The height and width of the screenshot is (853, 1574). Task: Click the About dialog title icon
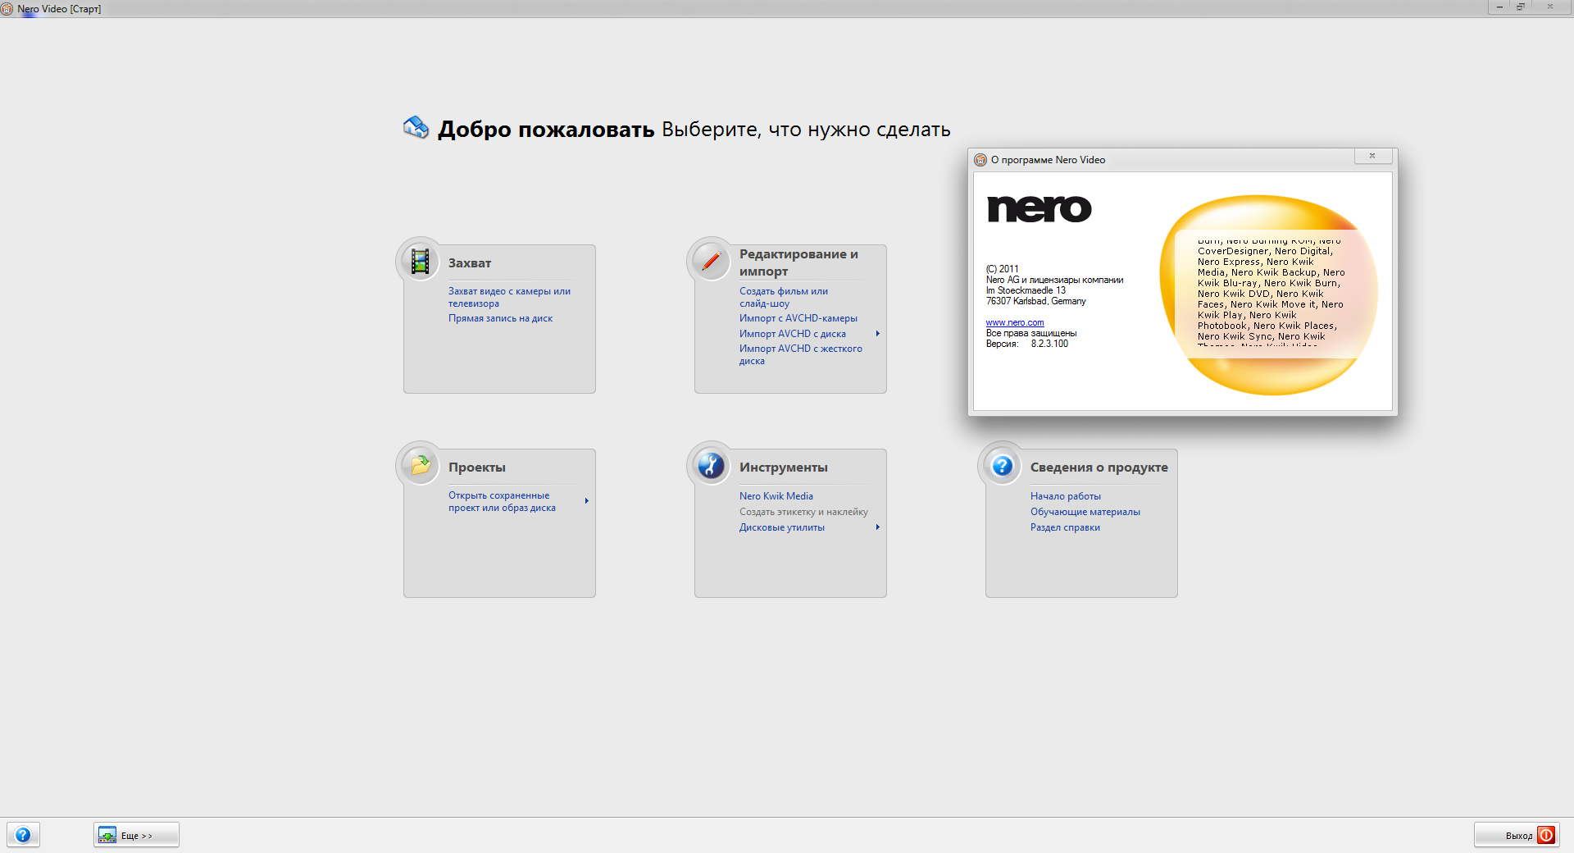(980, 160)
